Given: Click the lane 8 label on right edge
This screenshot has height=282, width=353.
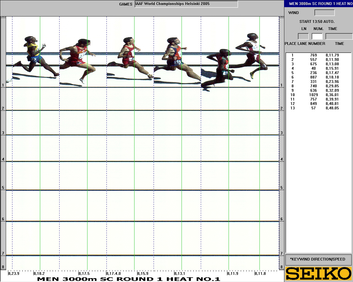Looking at the screenshot, I should tap(282, 267).
